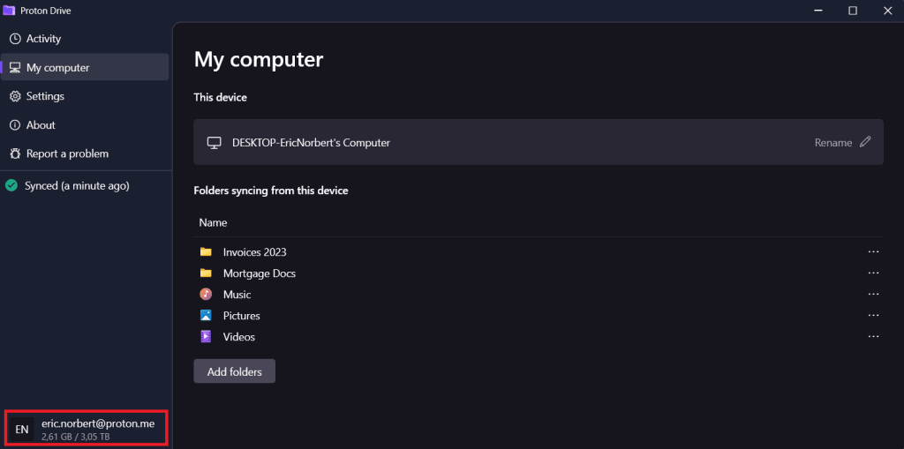Viewport: 904px width, 449px height.
Task: Click the 2,61 GB / 3,05 TB storage text
Action: point(76,437)
